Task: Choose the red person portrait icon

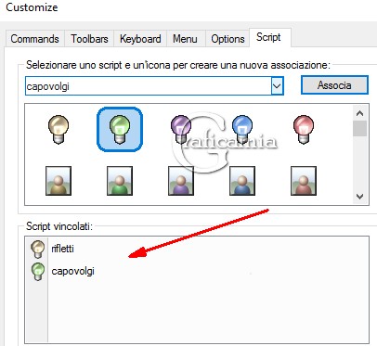Action: click(304, 181)
